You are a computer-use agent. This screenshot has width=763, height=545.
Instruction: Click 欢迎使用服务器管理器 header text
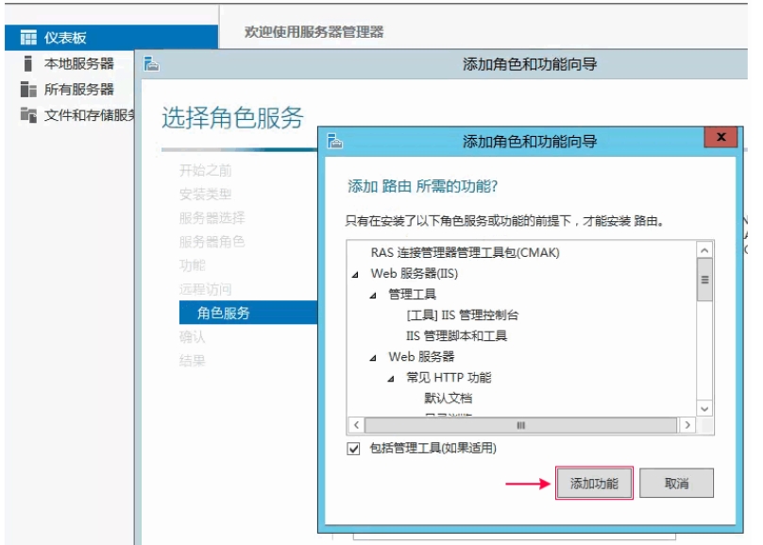click(x=314, y=32)
